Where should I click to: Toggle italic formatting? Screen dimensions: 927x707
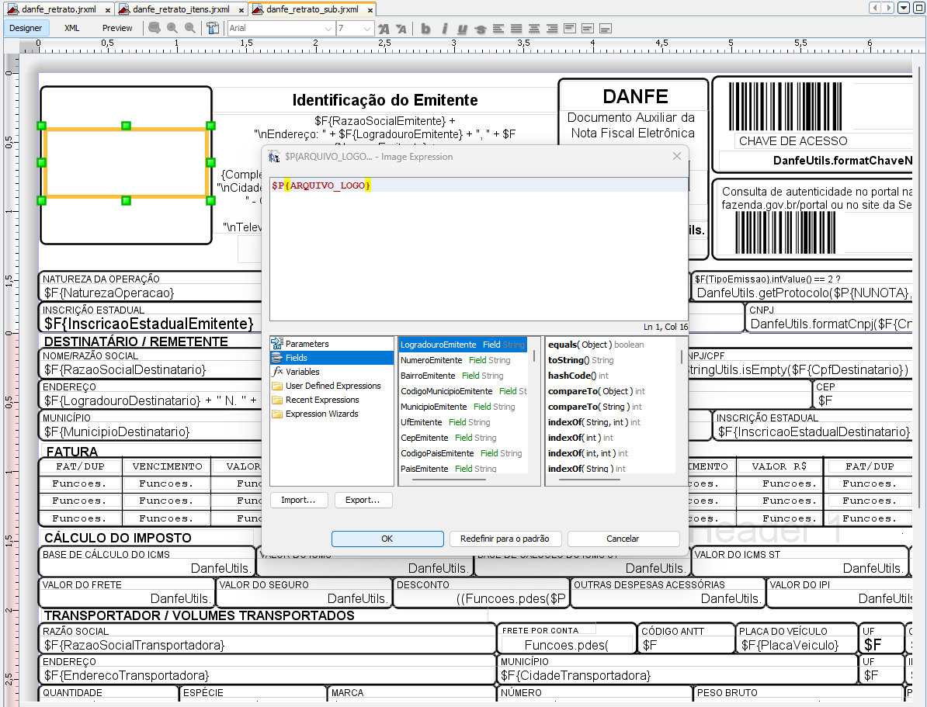445,29
